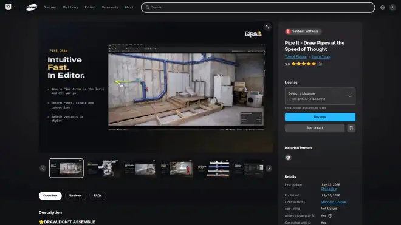Viewport: 401px width, 225px height.
Task: Click the bookmark save-to-wishlist icon
Action: tap(351, 128)
